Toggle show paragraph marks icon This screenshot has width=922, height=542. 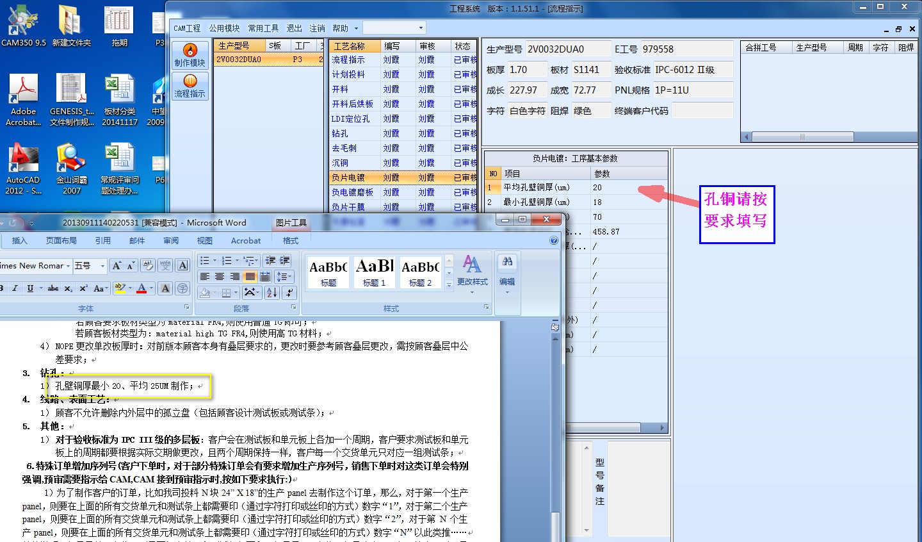pos(289,292)
